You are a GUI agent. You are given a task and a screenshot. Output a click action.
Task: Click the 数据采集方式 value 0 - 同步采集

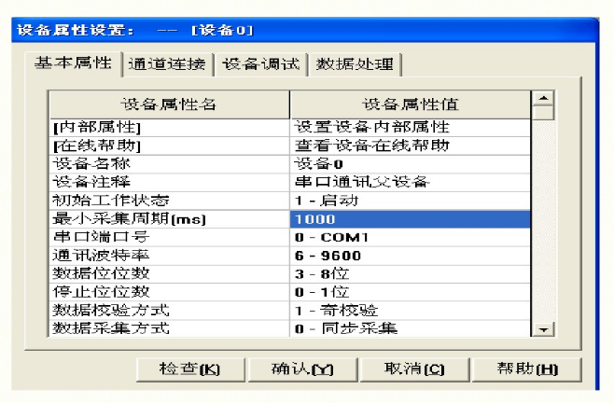point(411,327)
